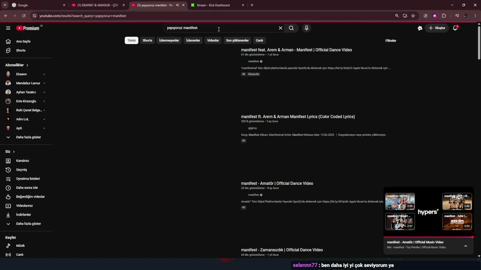Open manifest - Zamansızdık Official Dance Video
481x270 pixels.
282,250
